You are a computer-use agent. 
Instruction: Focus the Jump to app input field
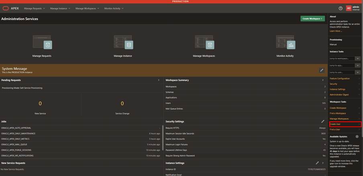pyautogui.click(x=342, y=65)
